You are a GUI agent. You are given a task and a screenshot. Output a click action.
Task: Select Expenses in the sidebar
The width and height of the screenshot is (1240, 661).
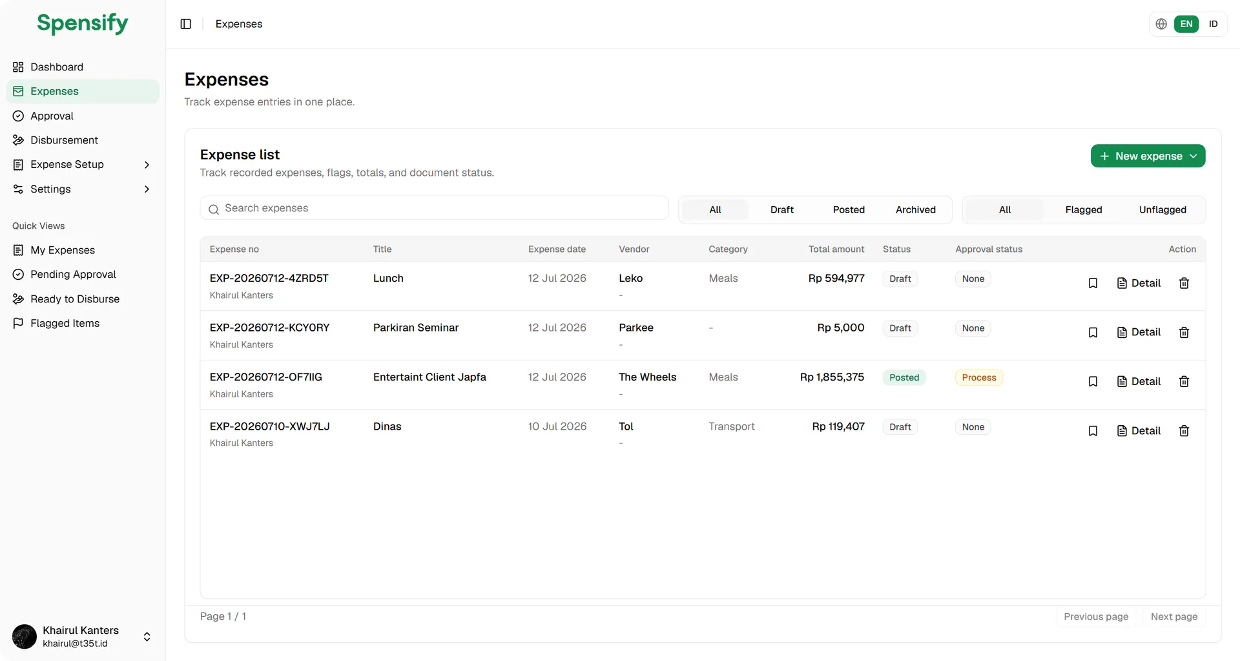click(x=83, y=92)
